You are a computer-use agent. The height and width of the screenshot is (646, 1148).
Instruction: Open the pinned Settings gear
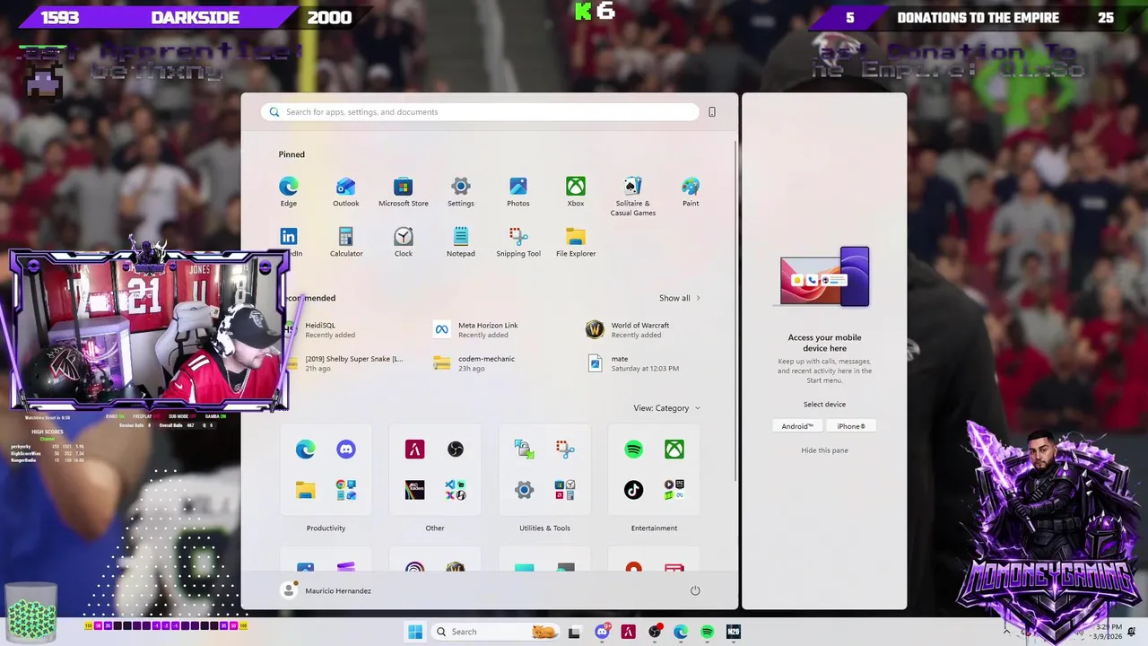tap(460, 191)
